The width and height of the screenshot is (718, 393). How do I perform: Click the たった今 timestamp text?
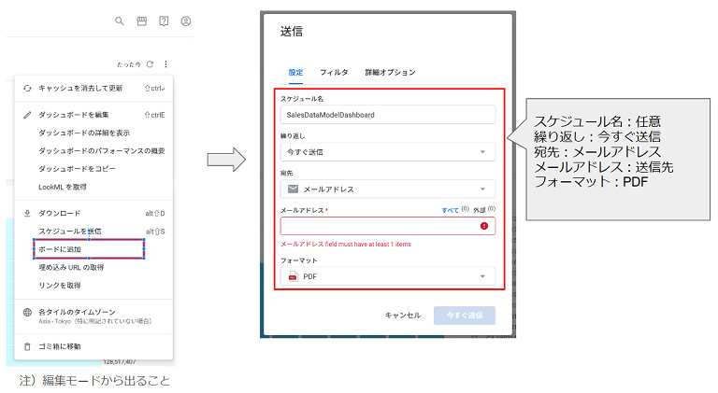(x=129, y=65)
